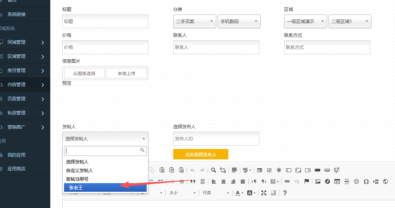
Task: Click the 本地上传 upload button
Action: 126,73
